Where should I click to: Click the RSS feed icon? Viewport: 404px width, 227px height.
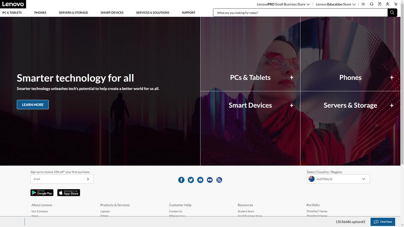219,180
